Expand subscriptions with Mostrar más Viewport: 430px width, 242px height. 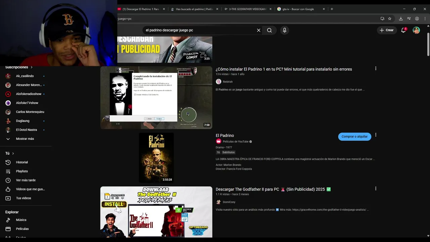click(x=25, y=139)
